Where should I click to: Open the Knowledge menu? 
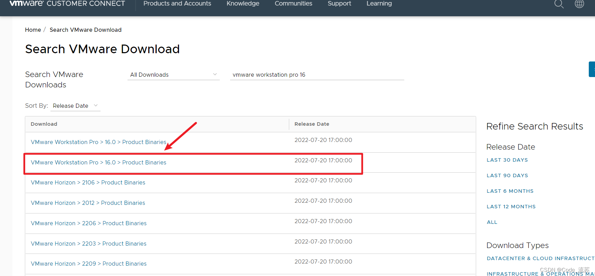[x=243, y=3]
